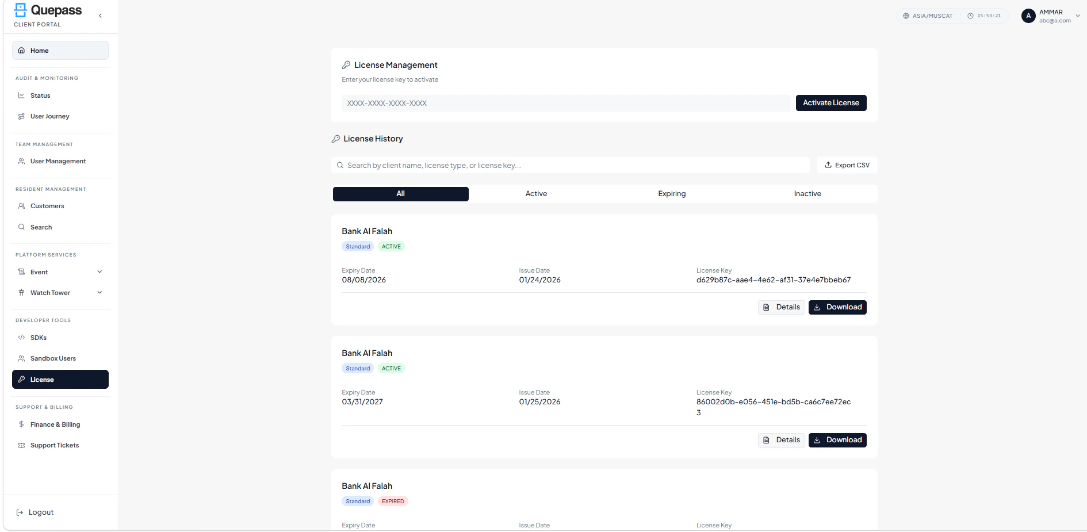Switch to the Active licenses tab

point(536,194)
